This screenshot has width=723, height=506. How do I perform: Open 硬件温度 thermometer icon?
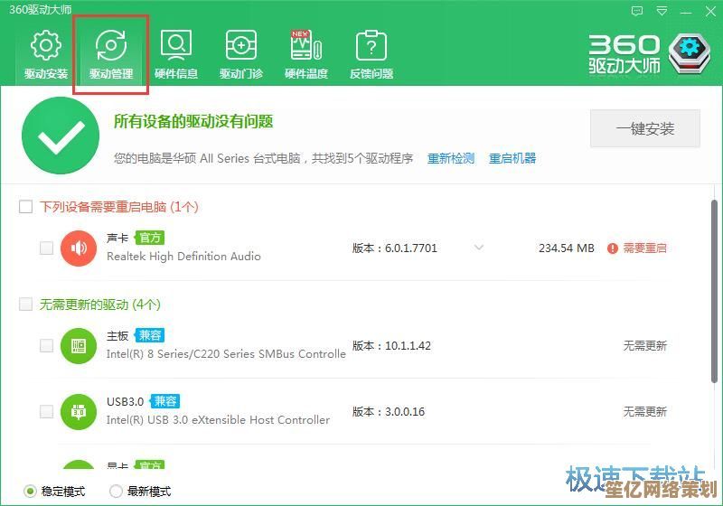pyautogui.click(x=305, y=45)
